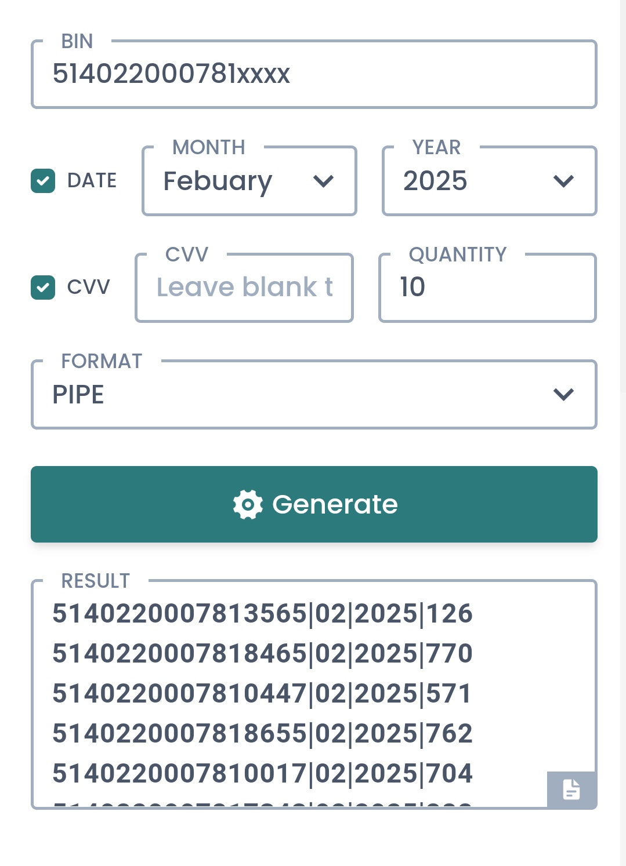The image size is (626, 866).
Task: Click the CVV text field placeholder
Action: [244, 288]
